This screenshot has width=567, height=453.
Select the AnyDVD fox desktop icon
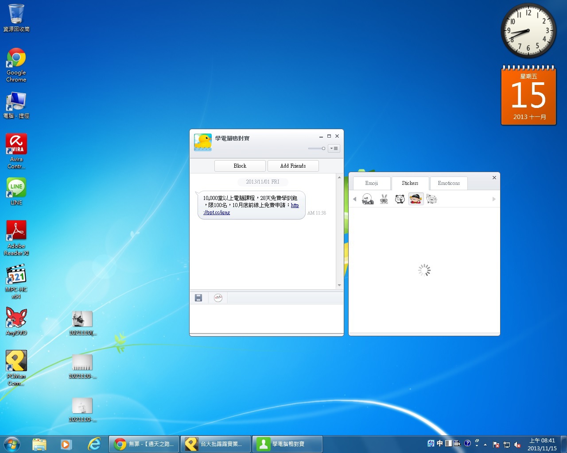tap(16, 321)
